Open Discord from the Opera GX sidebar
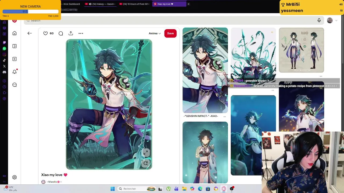 coord(4,72)
